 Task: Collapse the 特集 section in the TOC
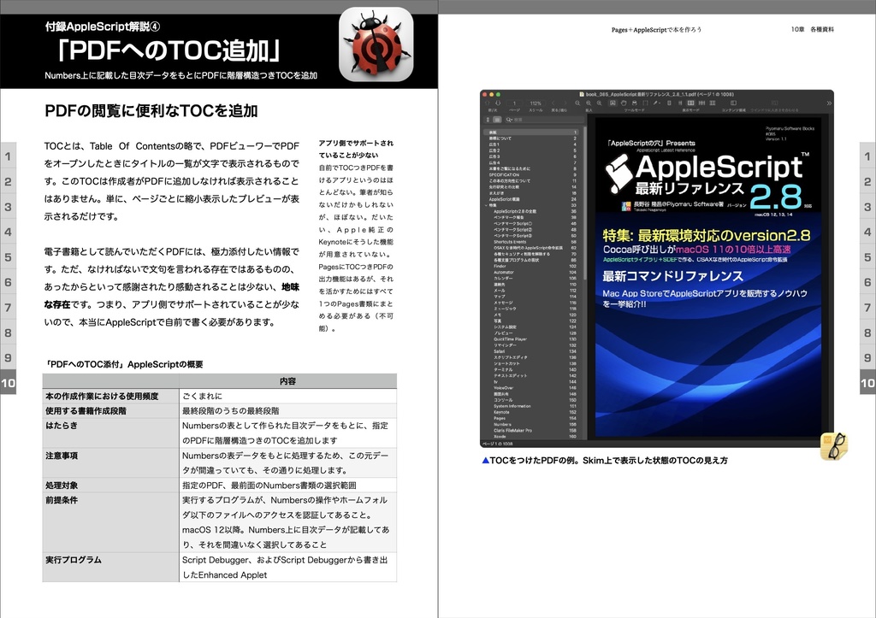pos(486,205)
